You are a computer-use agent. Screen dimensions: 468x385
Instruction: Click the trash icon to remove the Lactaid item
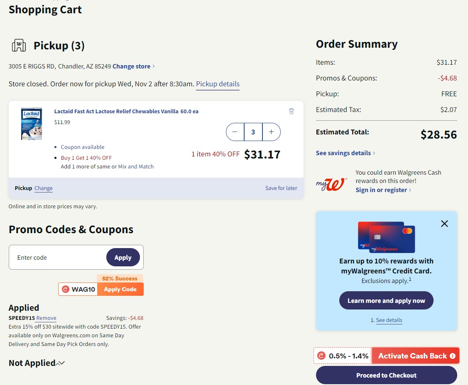point(291,111)
